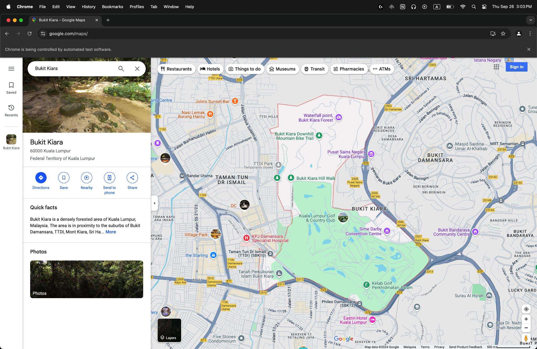Viewport: 537px width, 349px height.
Task: Open the Recents sidebar item
Action: coord(11,111)
